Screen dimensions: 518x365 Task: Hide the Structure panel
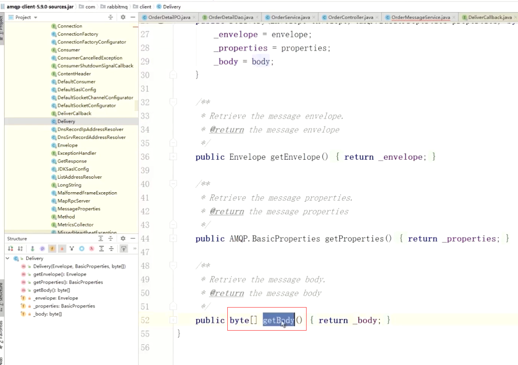pyautogui.click(x=133, y=238)
